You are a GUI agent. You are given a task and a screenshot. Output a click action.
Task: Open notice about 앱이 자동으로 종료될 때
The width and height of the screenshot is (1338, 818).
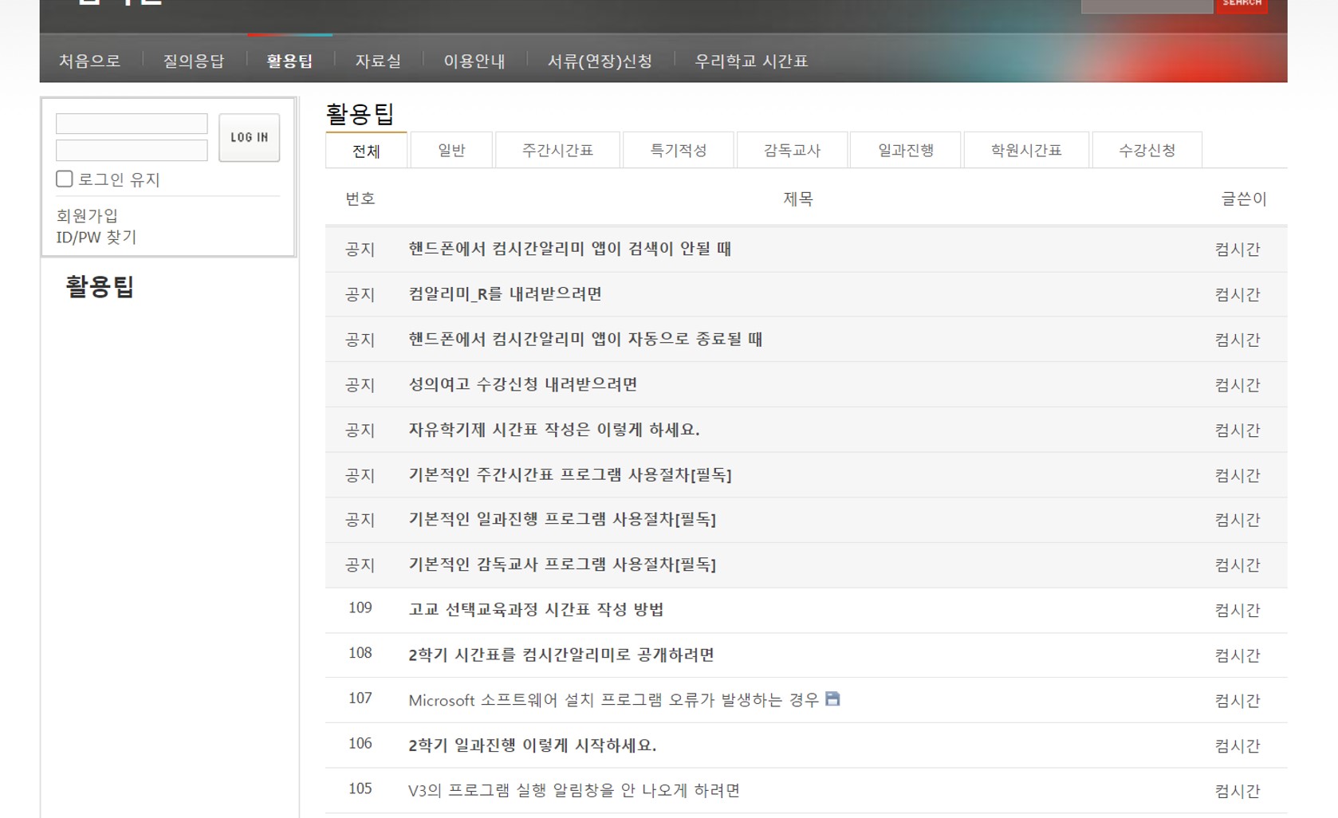585,340
